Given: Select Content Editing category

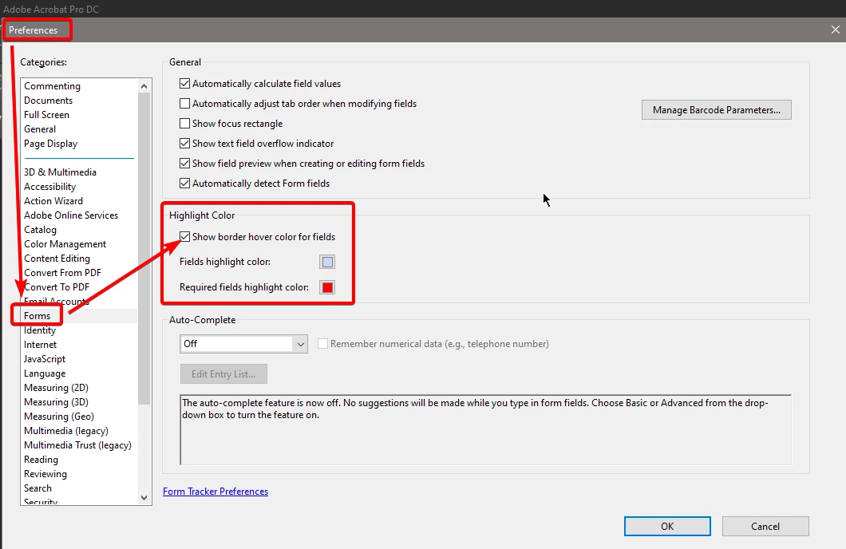Looking at the screenshot, I should tap(57, 259).
